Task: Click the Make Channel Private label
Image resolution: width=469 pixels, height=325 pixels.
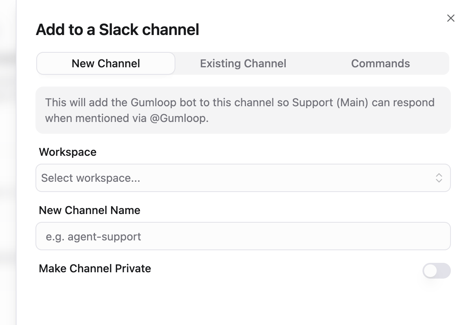Action: pyautogui.click(x=95, y=269)
